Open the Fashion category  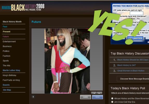tap(6, 56)
